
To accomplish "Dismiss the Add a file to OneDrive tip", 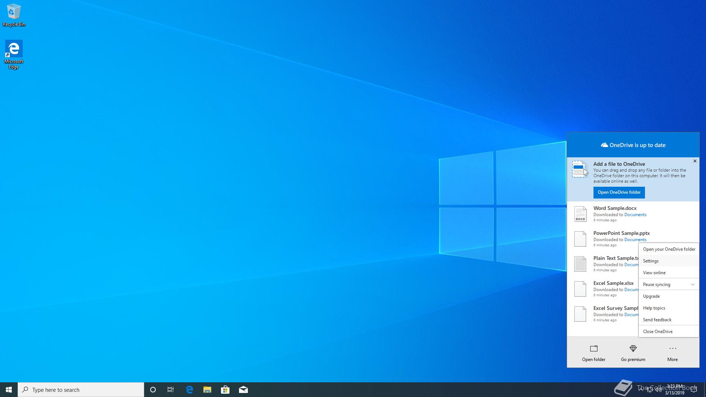I will (x=695, y=161).
